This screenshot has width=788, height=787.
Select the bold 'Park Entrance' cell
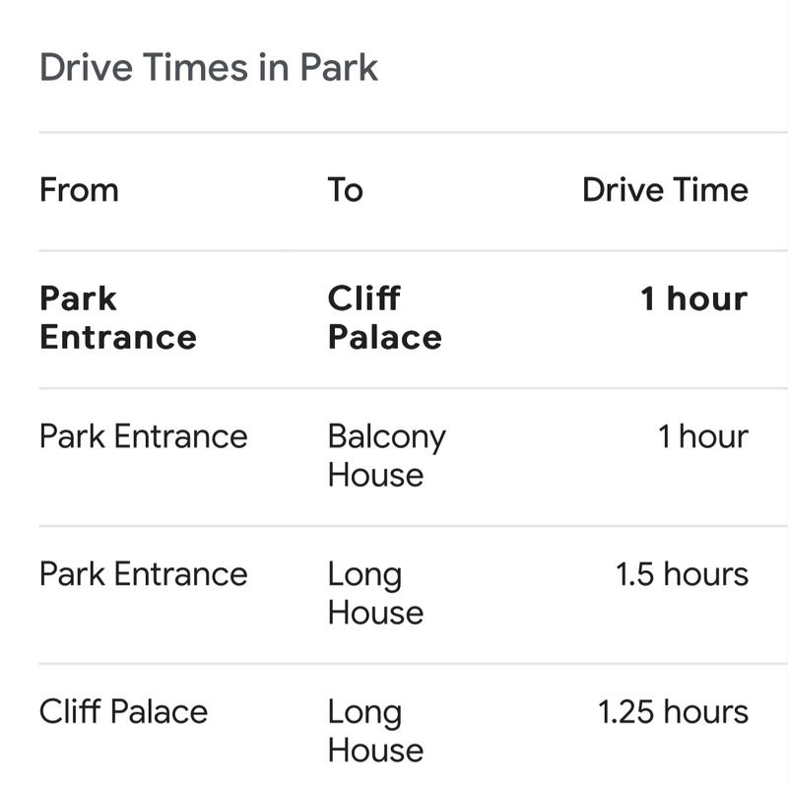click(118, 317)
